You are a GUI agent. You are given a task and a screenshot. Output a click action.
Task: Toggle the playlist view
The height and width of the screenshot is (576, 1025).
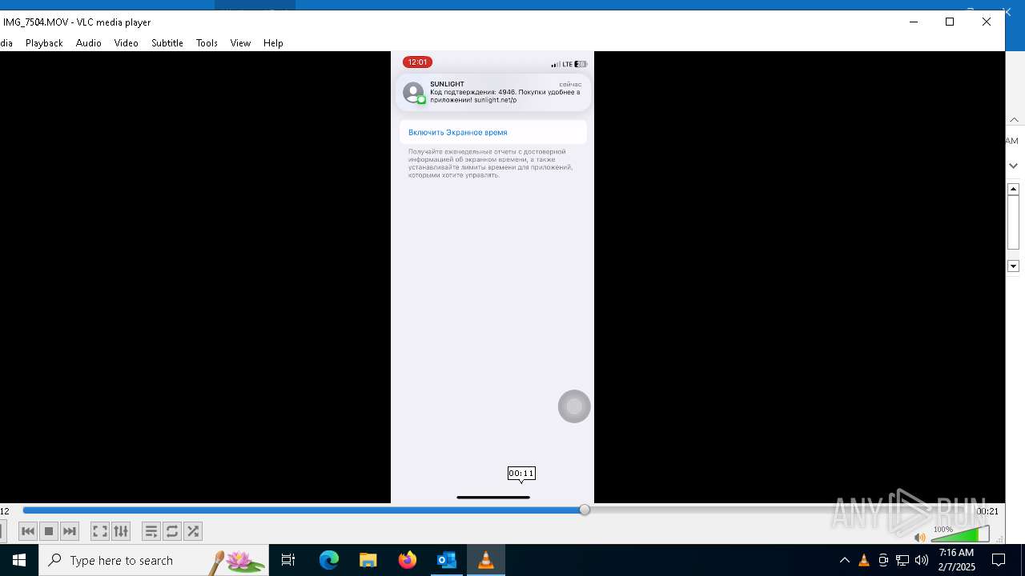pos(151,531)
